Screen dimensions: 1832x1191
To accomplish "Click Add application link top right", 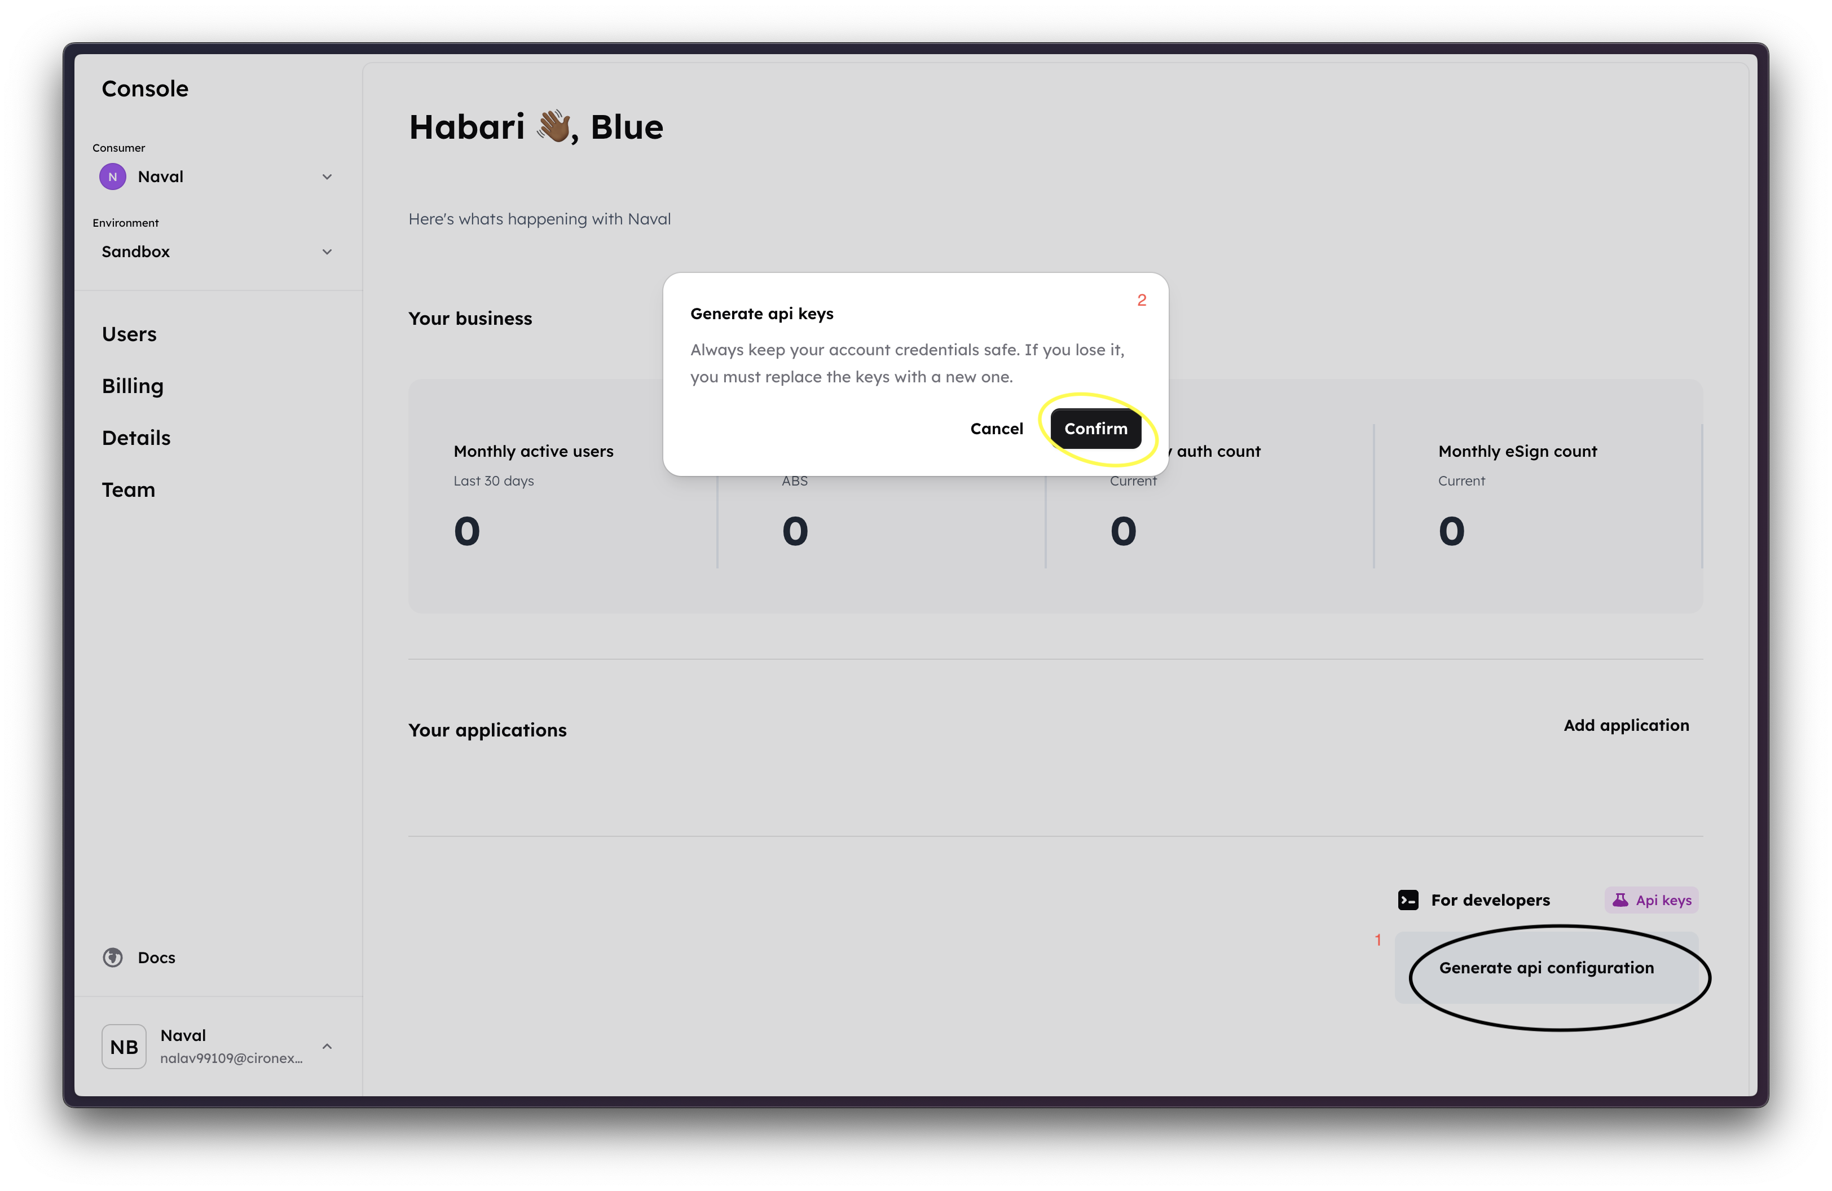I will pos(1625,725).
